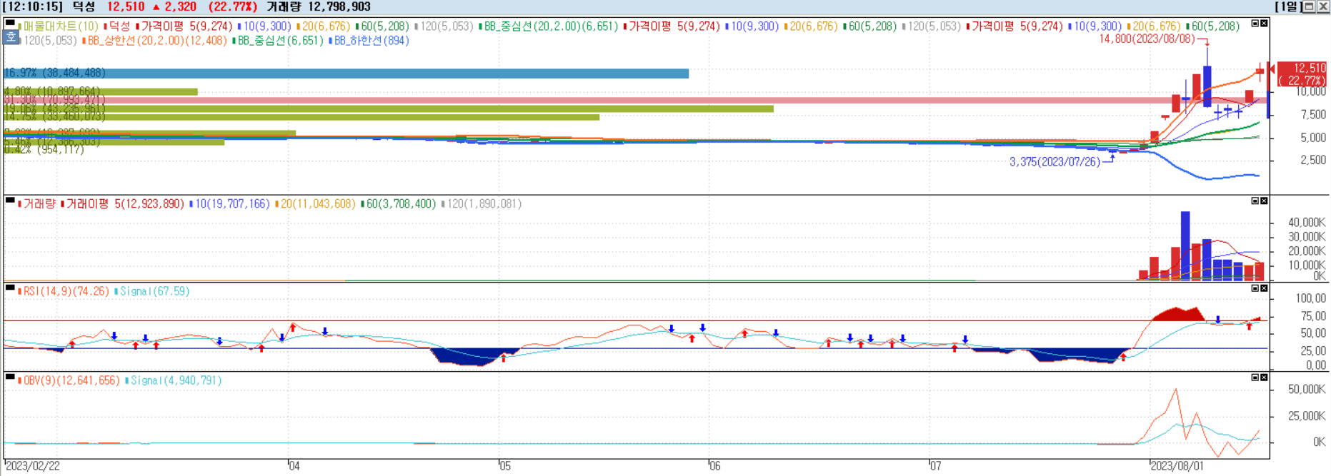The width and height of the screenshot is (1331, 476).
Task: Maximize the OBV indicator pane
Action: pos(1255,377)
